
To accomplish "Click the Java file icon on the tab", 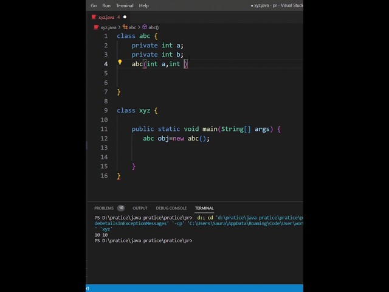I will click(x=94, y=17).
